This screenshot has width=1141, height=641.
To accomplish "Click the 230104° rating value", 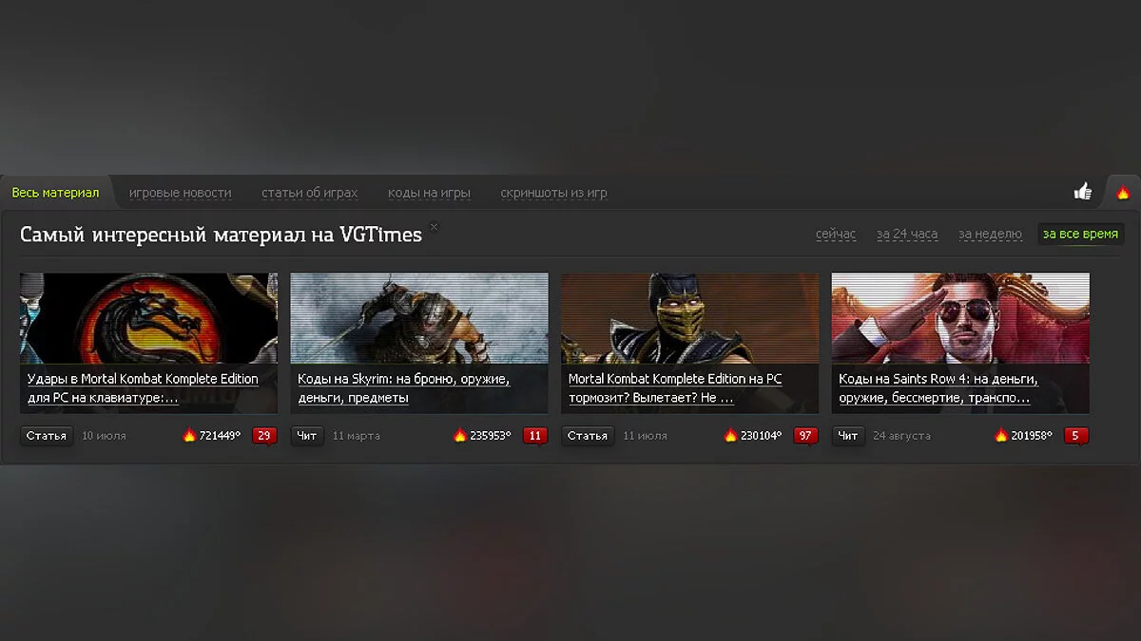I will point(761,436).
